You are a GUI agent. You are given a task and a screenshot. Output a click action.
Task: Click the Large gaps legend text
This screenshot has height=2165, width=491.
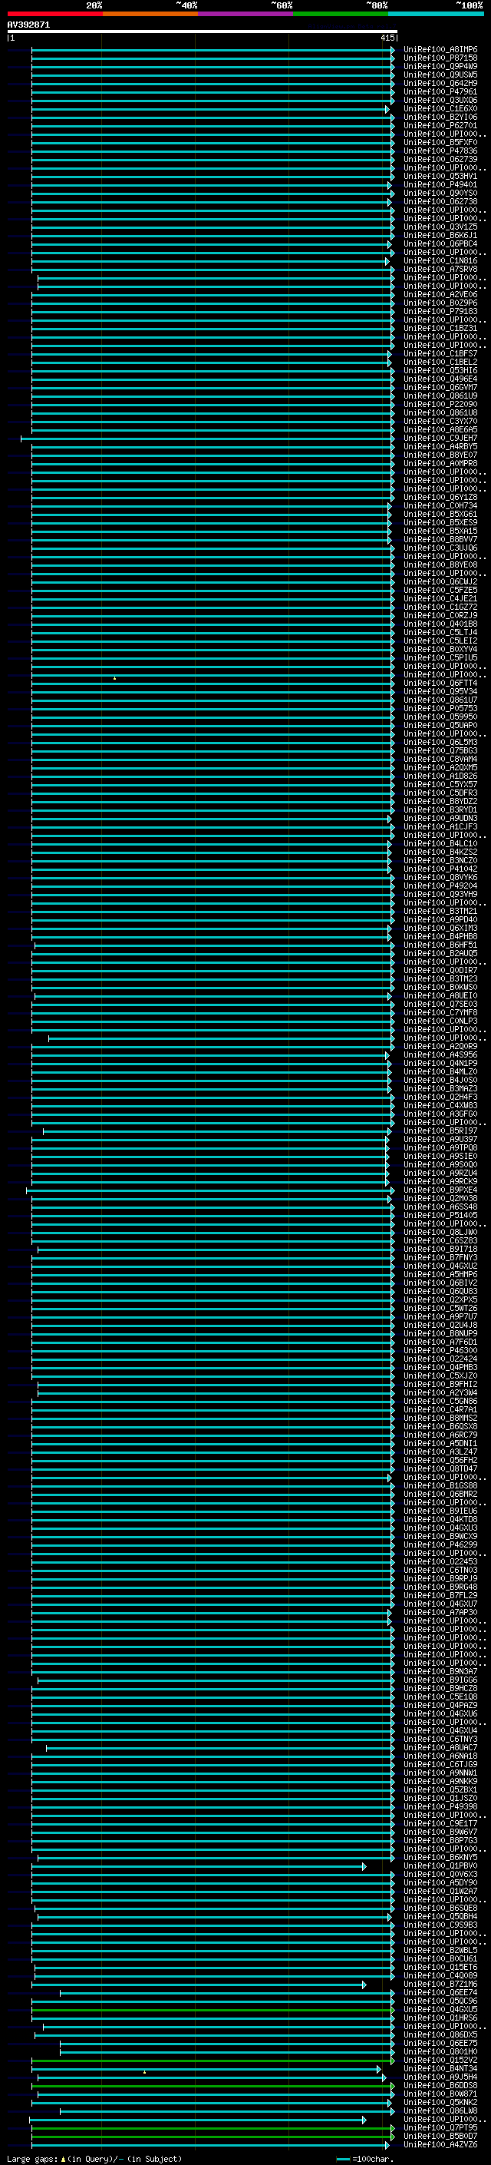[94, 2158]
